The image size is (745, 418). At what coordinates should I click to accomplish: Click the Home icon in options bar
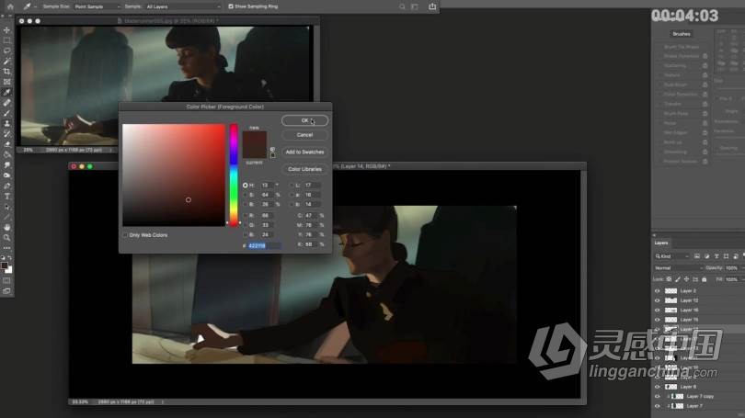[10, 6]
